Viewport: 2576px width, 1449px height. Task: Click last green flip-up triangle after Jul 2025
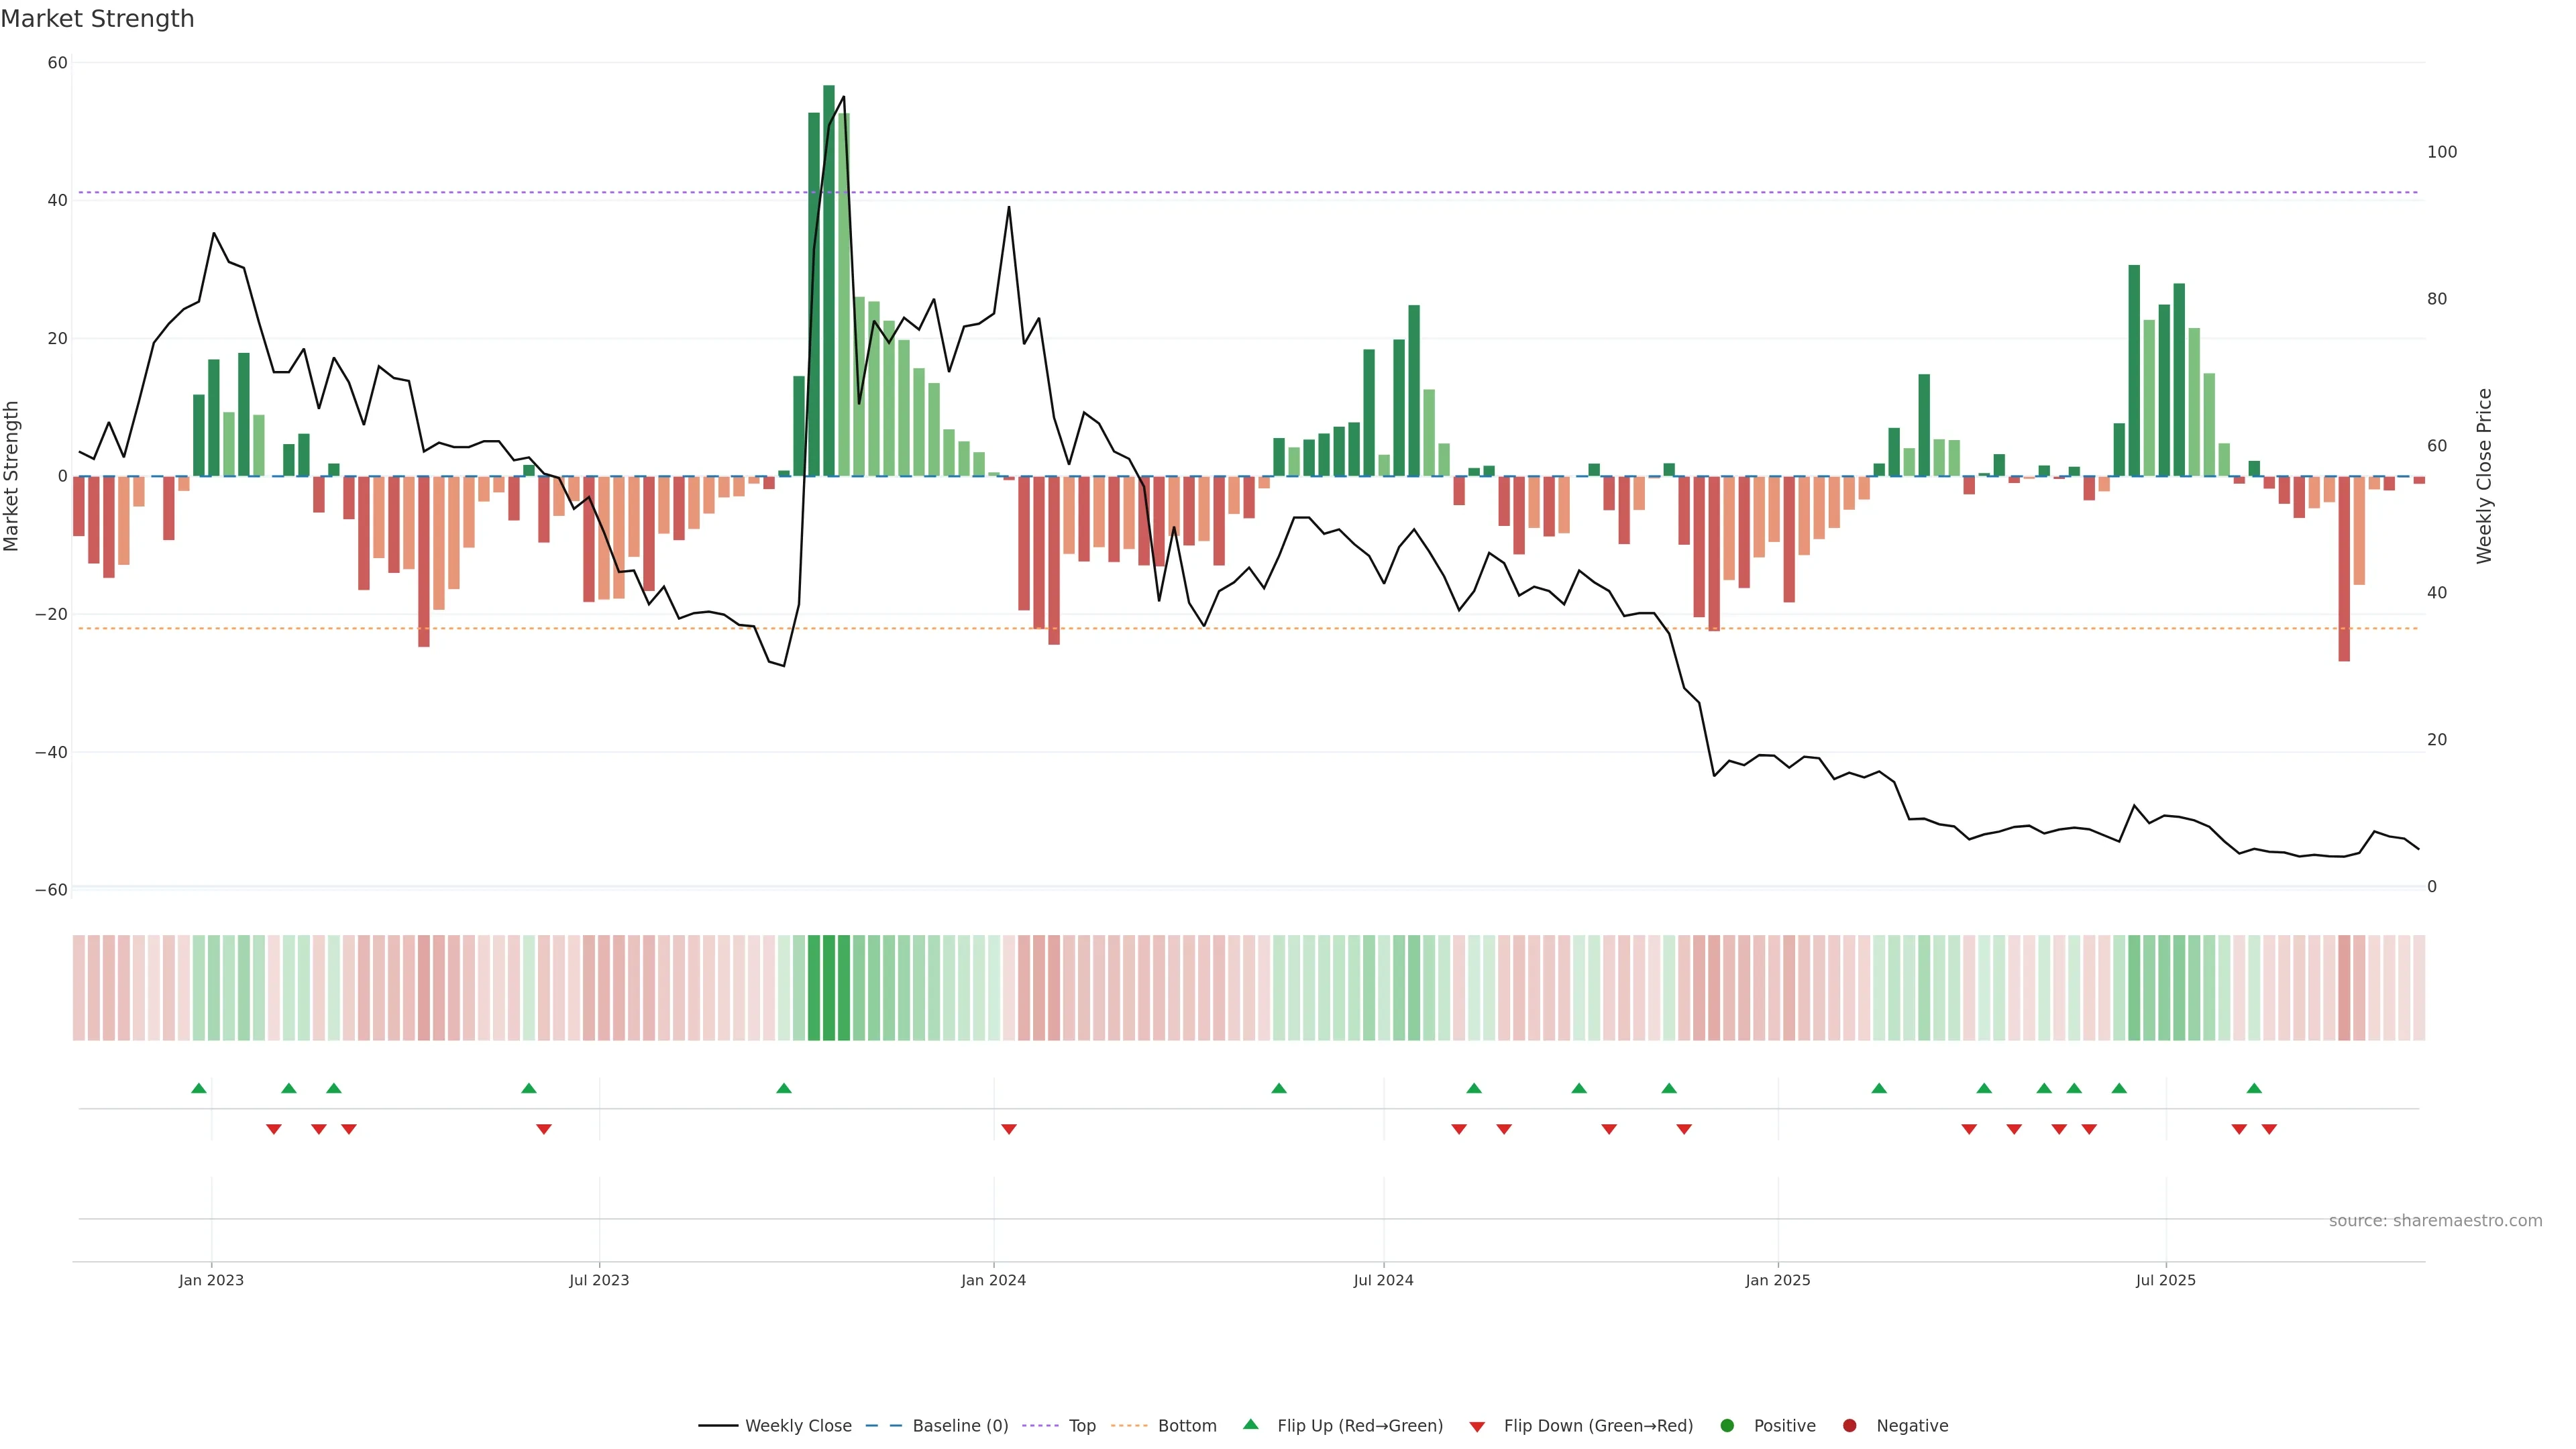click(2254, 1088)
